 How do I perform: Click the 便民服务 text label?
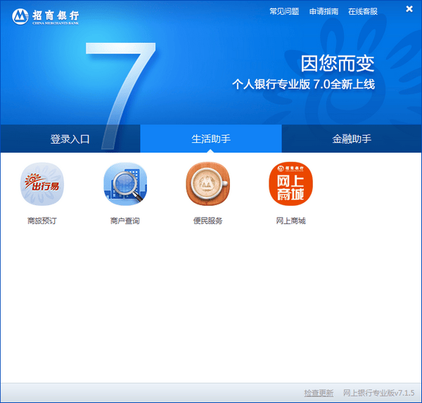click(207, 221)
